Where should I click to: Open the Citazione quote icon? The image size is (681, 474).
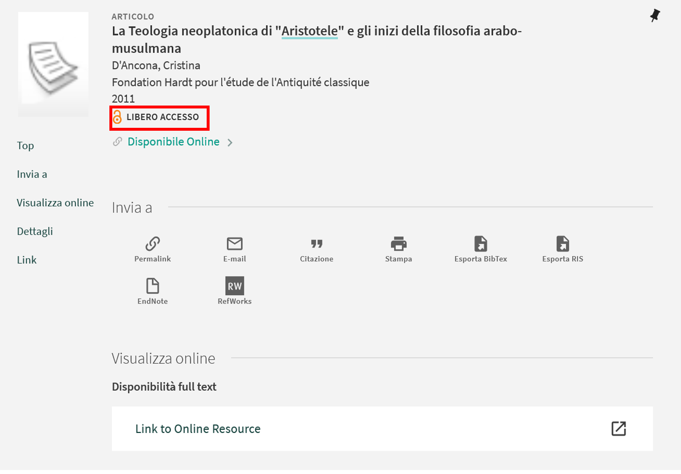pyautogui.click(x=317, y=244)
